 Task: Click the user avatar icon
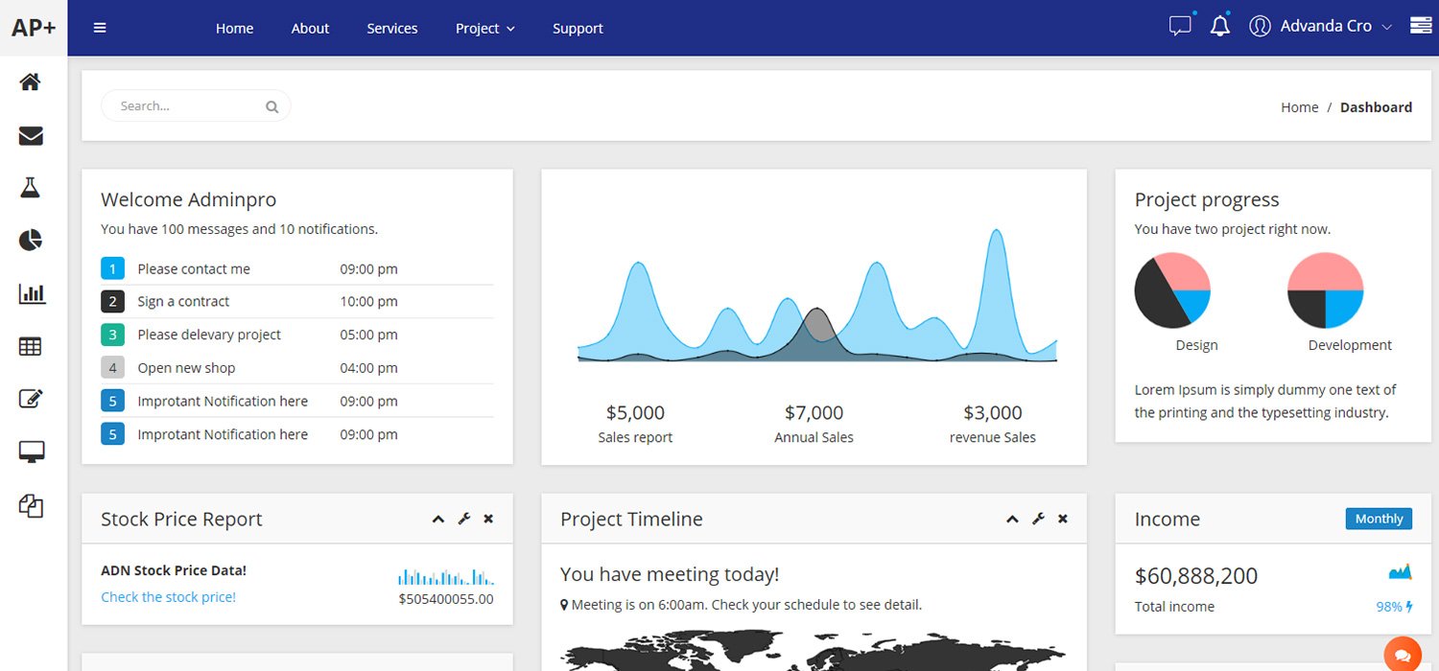click(x=1261, y=26)
